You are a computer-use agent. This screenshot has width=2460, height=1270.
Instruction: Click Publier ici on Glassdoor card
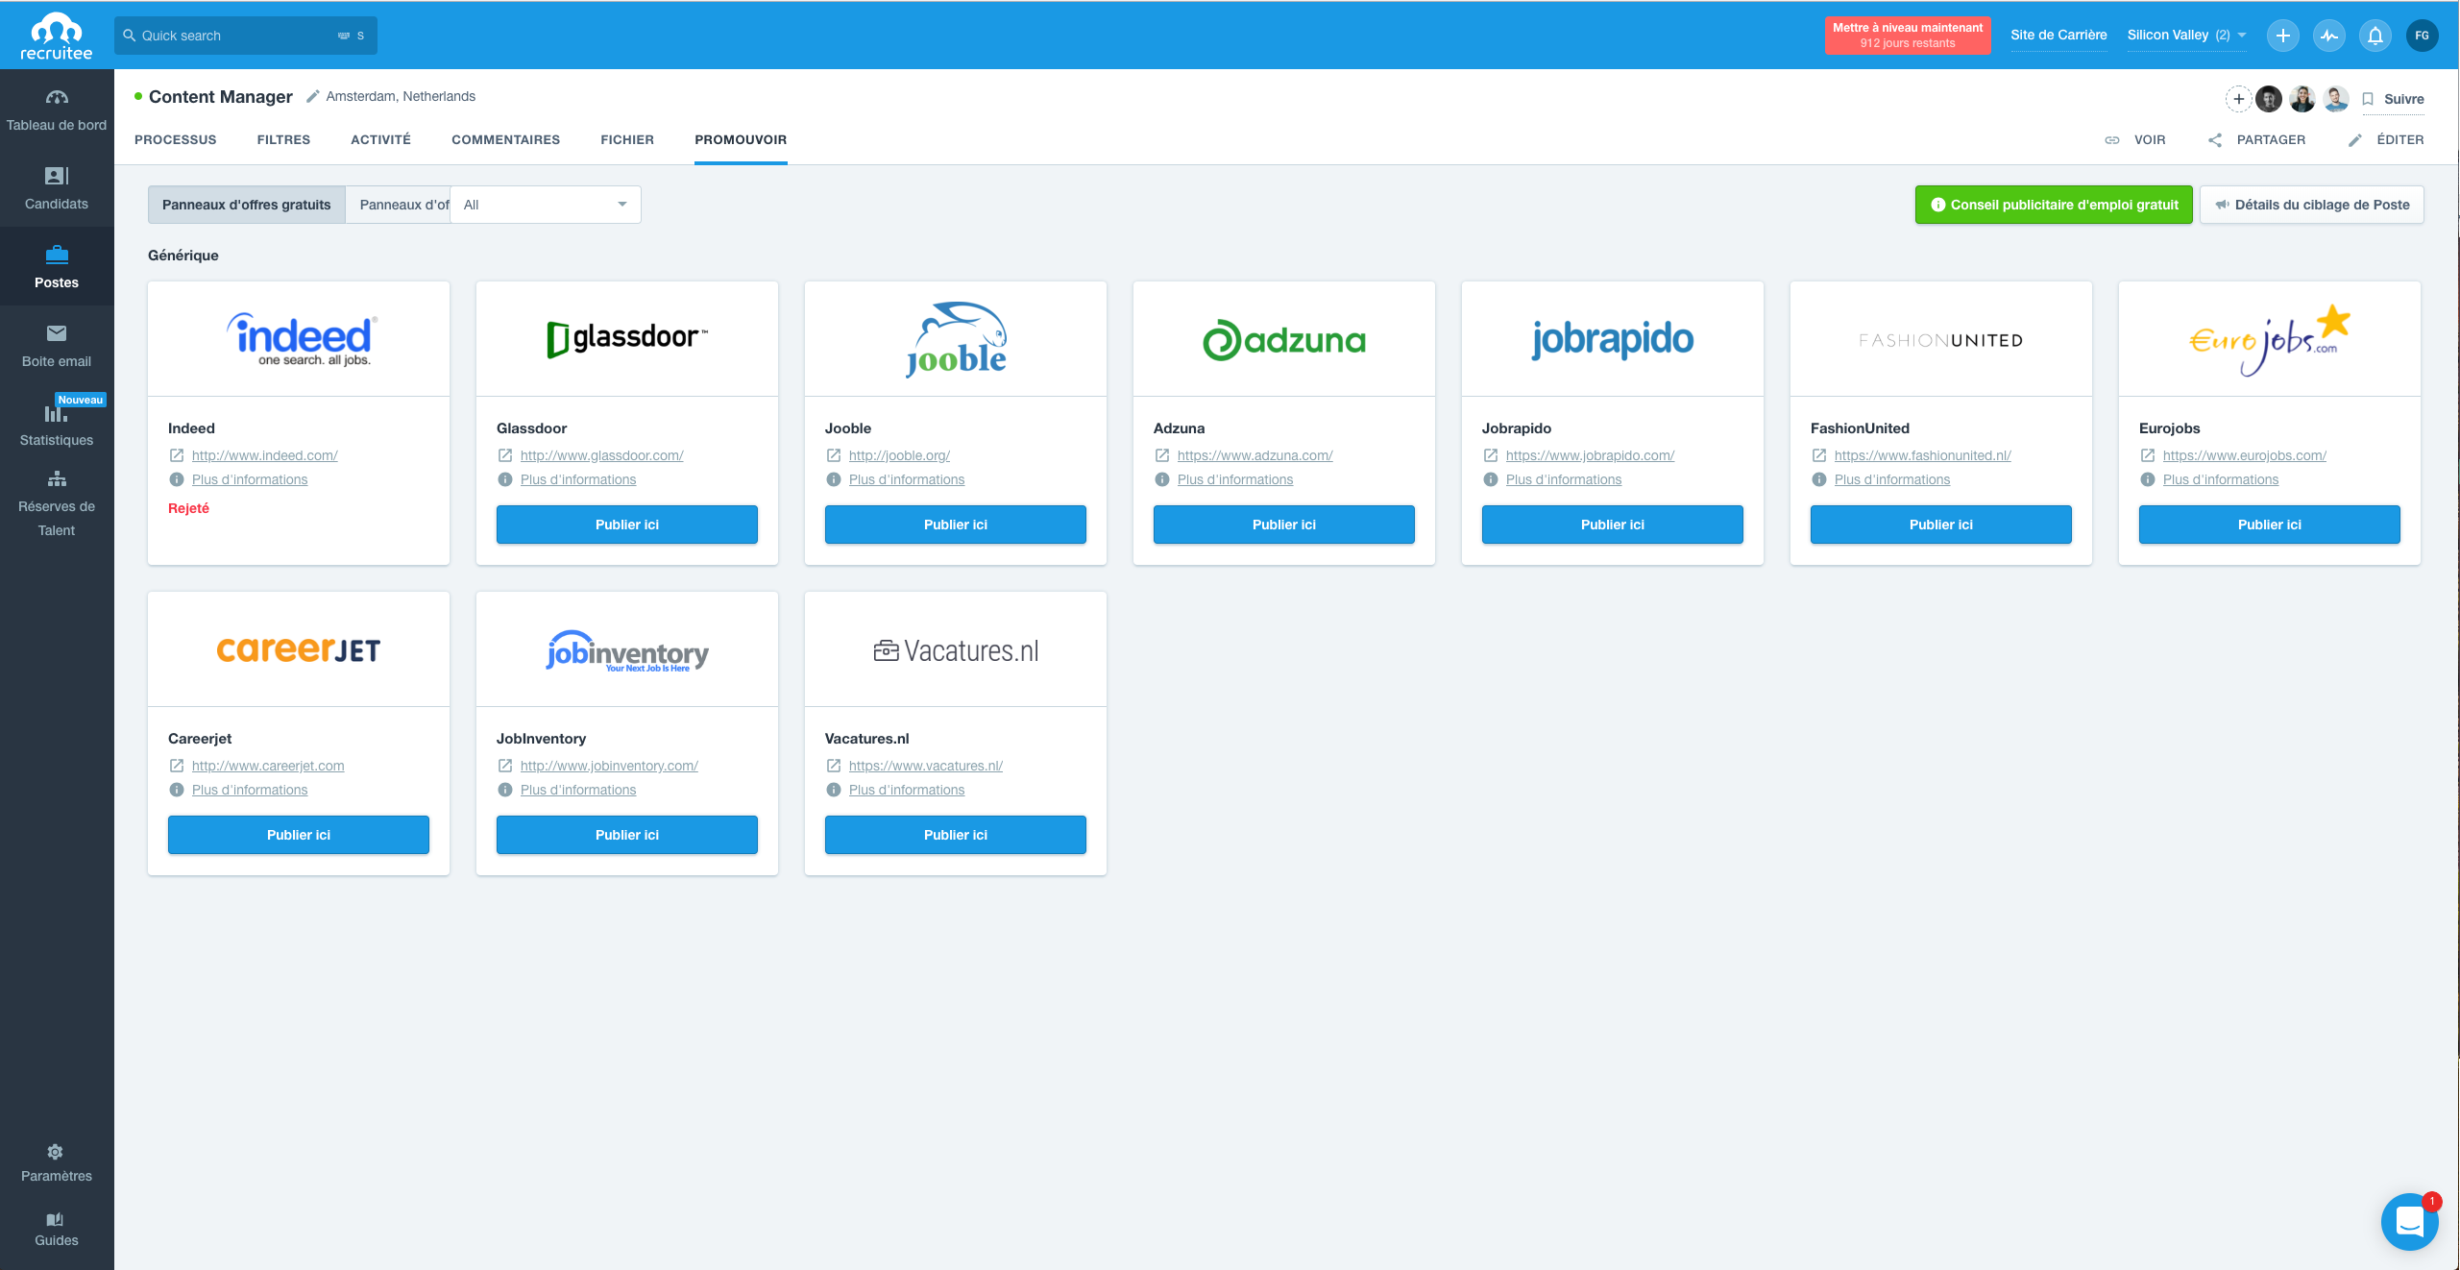click(626, 525)
